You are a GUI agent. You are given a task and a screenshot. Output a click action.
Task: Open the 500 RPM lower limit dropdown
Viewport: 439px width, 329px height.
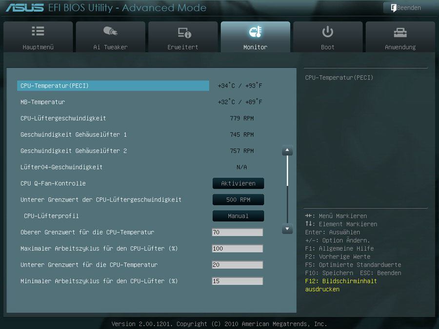(238, 199)
